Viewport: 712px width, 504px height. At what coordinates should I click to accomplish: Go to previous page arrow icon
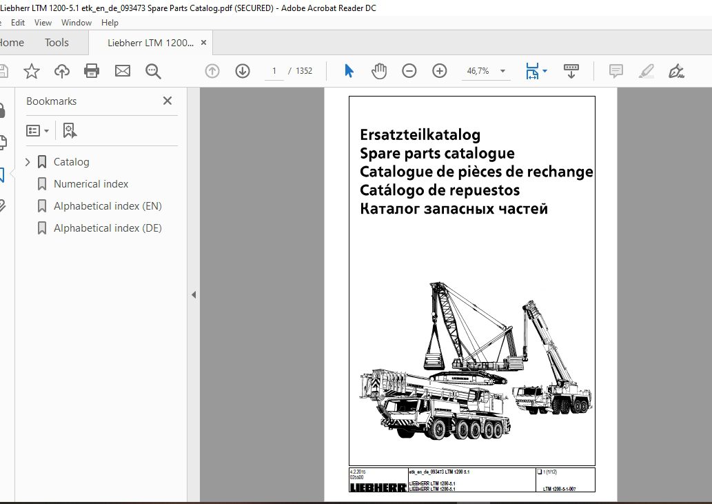[212, 71]
